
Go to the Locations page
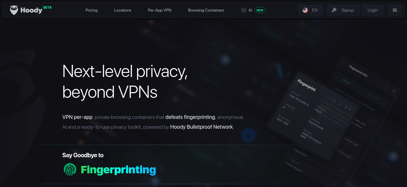123,10
